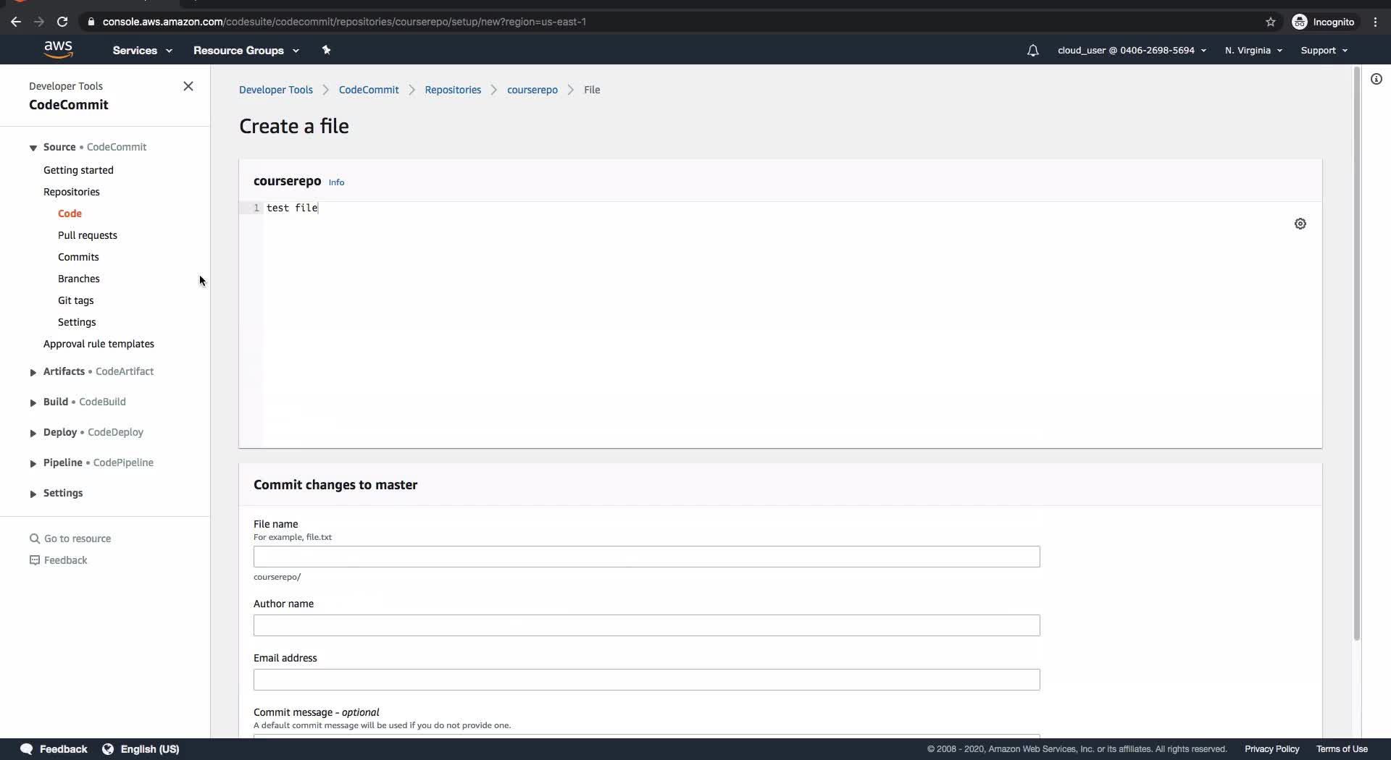Open Git tags in the sidebar
Screen dimensions: 1391x760
(76, 300)
